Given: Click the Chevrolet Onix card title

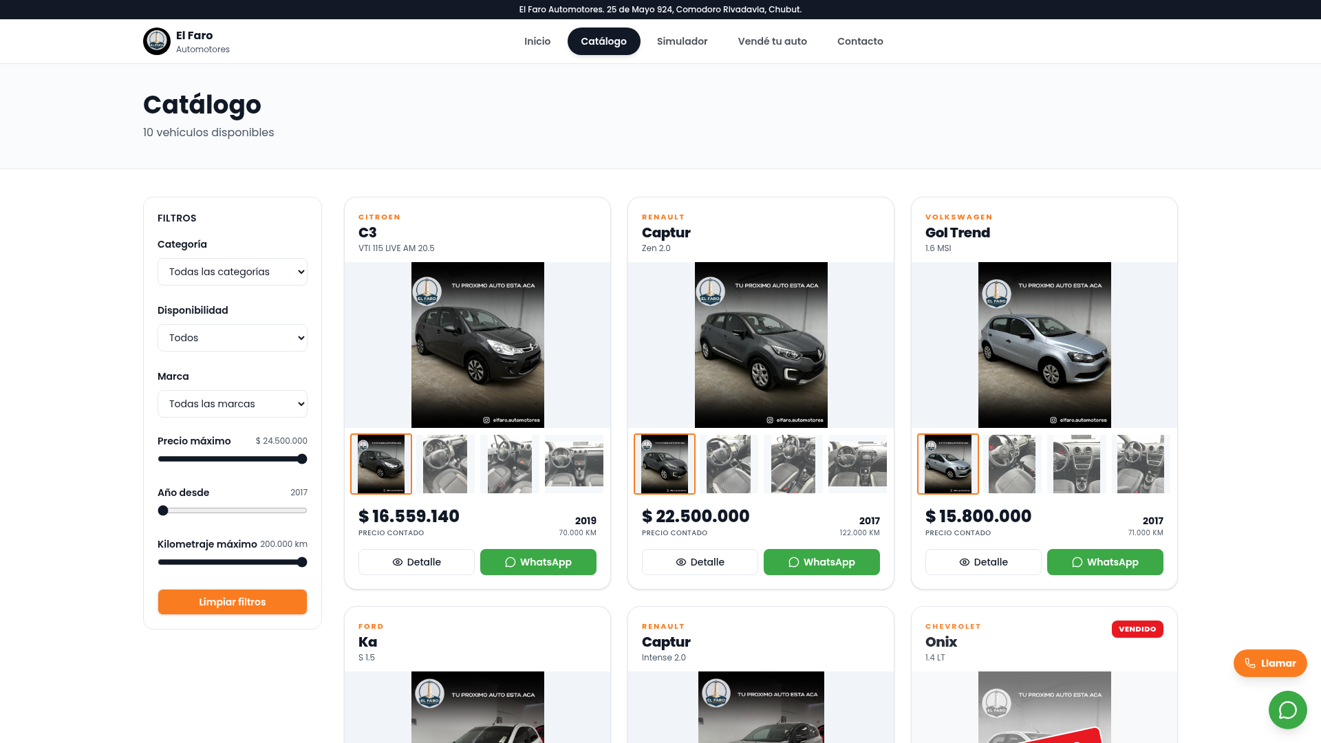Looking at the screenshot, I should tap(941, 642).
